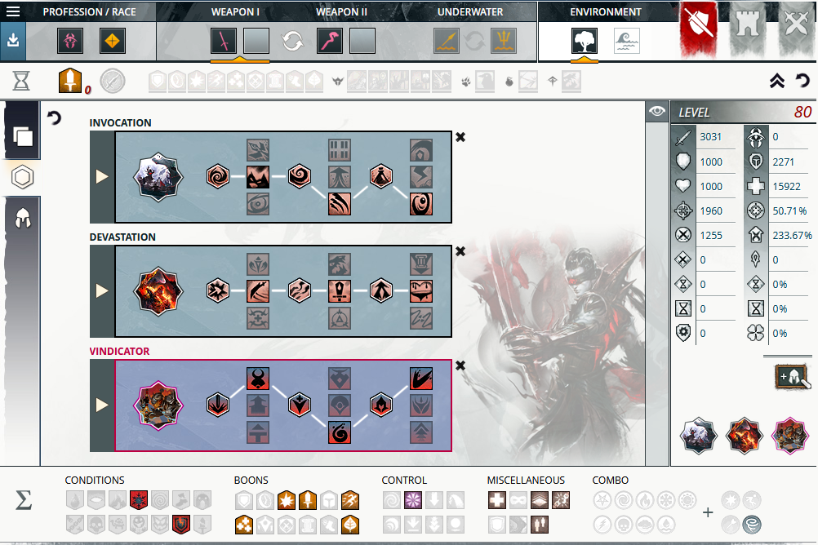Toggle the eye preview icon above the stats panel

click(x=656, y=111)
